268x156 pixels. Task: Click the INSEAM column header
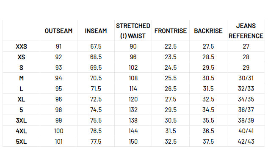tap(96, 31)
